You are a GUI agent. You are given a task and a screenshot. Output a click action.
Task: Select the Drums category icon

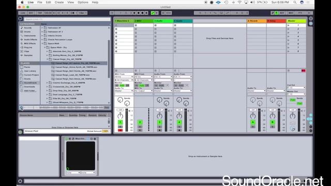(22, 32)
